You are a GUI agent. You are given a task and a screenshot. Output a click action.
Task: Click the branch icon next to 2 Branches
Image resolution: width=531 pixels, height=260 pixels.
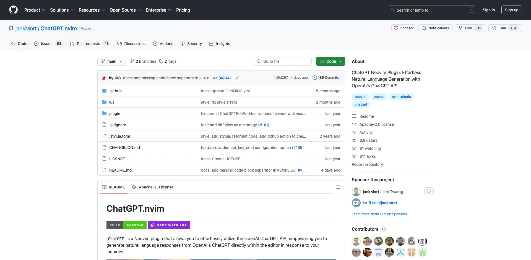click(132, 61)
